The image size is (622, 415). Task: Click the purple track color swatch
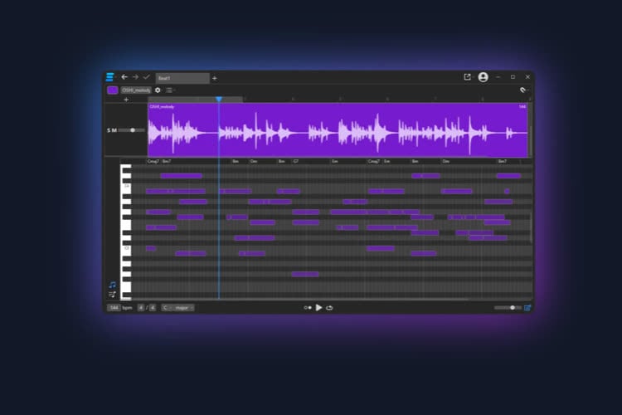(112, 90)
